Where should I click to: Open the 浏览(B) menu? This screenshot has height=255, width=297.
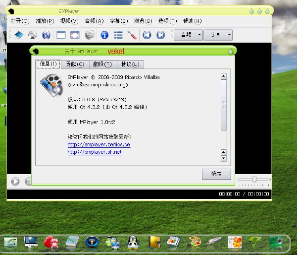pos(143,21)
